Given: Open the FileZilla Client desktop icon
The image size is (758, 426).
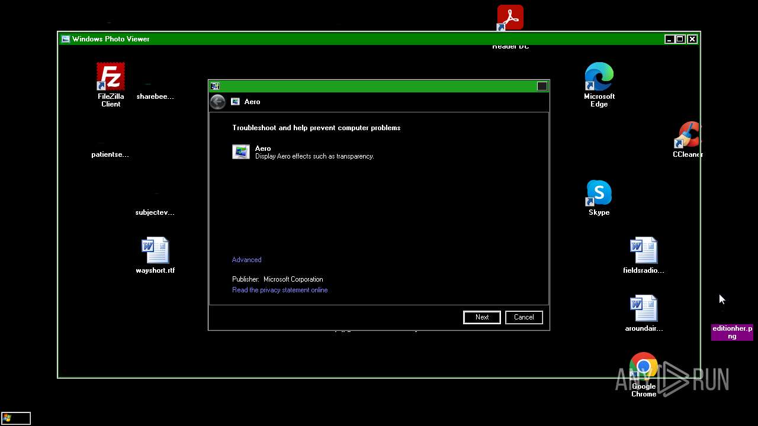Looking at the screenshot, I should tap(111, 76).
